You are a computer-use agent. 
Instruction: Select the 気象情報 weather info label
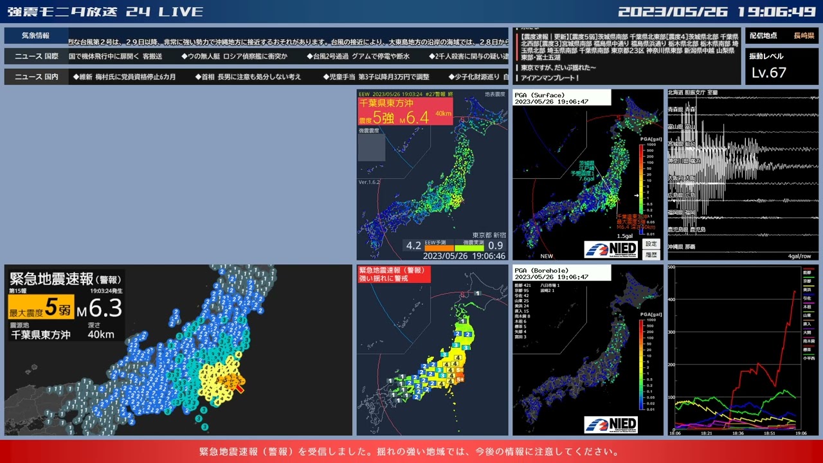coord(36,36)
